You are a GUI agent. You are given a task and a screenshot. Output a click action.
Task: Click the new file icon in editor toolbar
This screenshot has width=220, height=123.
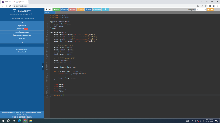click(x=46, y=9)
